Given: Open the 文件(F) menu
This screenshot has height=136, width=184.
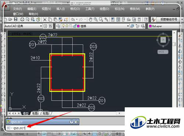Looking at the screenshot, I should coord(17,9).
